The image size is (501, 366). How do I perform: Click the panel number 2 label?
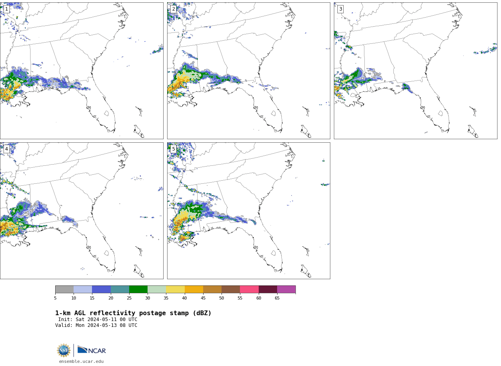coord(173,9)
